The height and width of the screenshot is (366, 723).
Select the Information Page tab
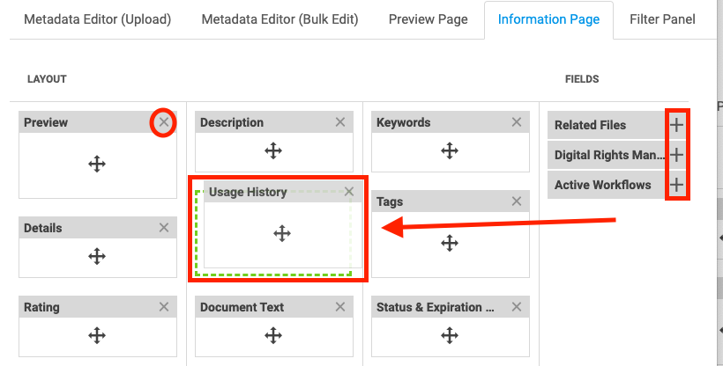[x=548, y=20]
